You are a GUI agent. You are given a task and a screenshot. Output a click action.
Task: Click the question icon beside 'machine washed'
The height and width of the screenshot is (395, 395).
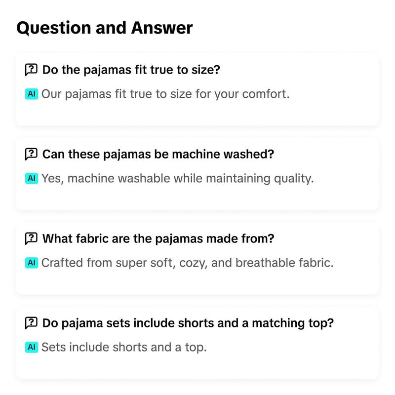pos(31,154)
